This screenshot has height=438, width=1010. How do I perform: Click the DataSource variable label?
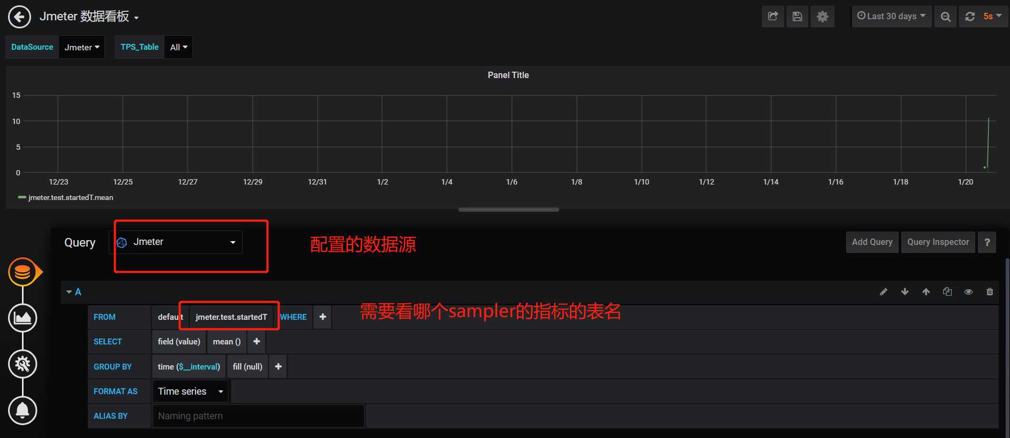coord(32,47)
